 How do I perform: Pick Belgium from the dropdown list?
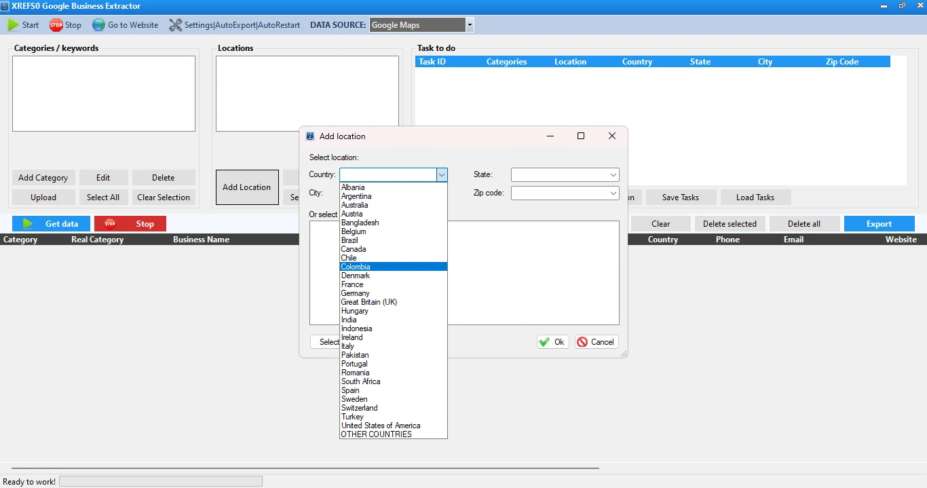point(393,231)
